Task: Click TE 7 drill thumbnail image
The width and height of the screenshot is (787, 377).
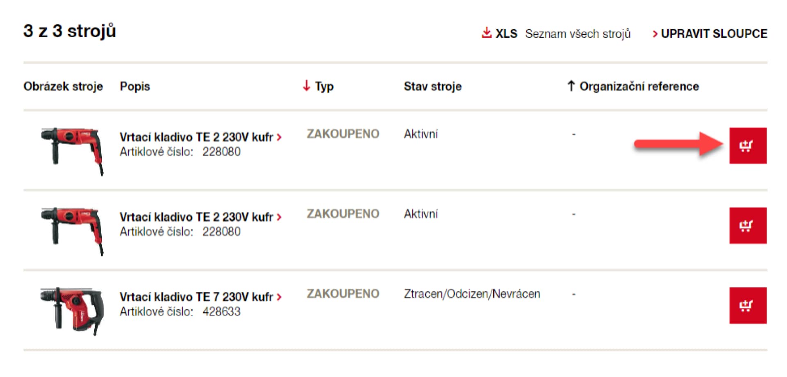Action: pyautogui.click(x=72, y=311)
